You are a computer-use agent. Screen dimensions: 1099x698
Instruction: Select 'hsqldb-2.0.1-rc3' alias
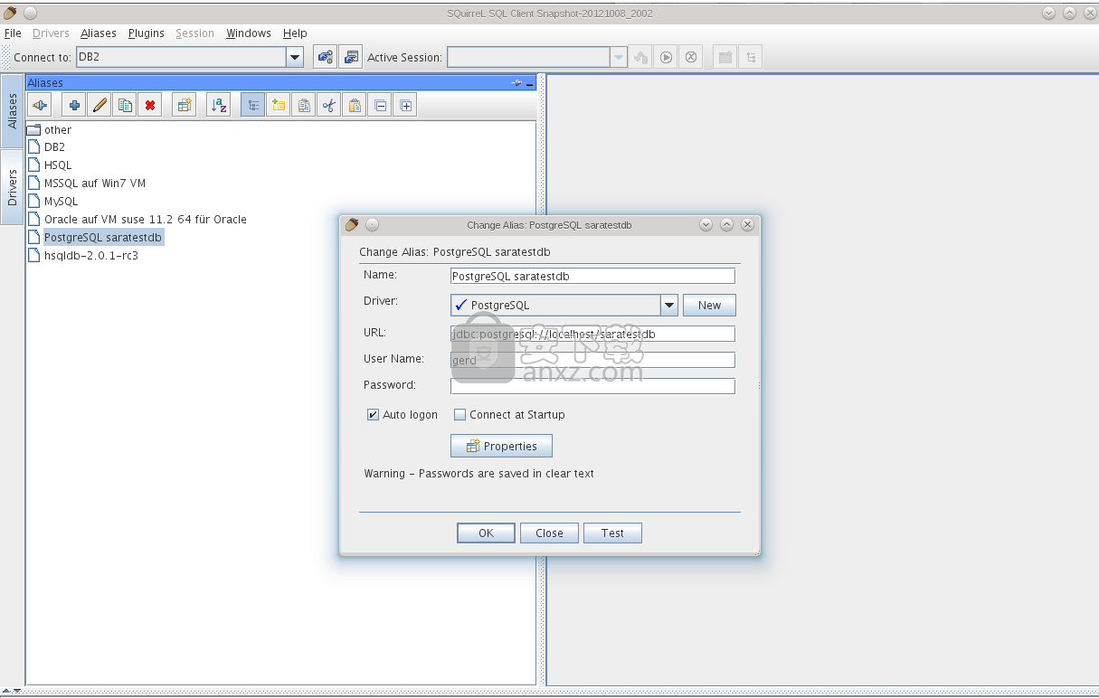(83, 255)
